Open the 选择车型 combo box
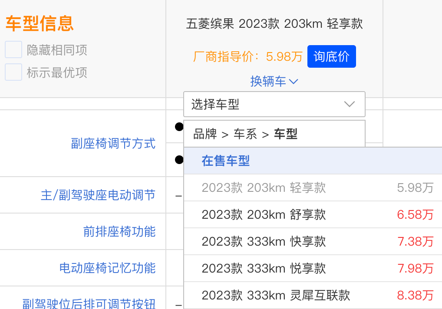The height and width of the screenshot is (309, 442). pos(274,104)
